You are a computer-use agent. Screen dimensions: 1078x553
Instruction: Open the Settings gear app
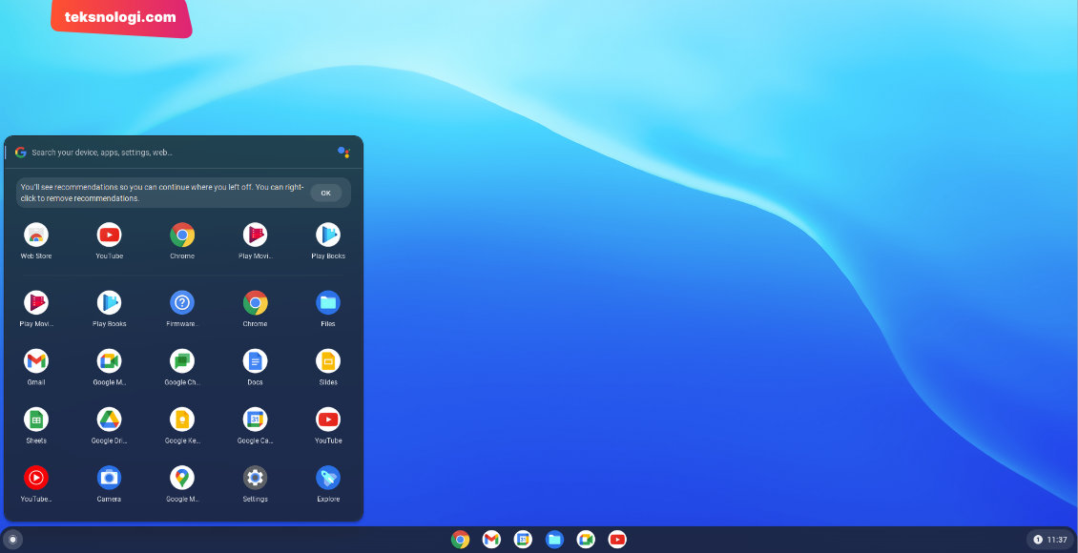pyautogui.click(x=255, y=478)
